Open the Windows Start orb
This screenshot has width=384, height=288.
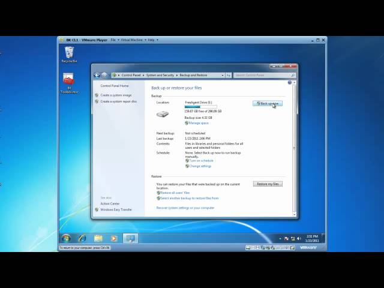coord(66,238)
